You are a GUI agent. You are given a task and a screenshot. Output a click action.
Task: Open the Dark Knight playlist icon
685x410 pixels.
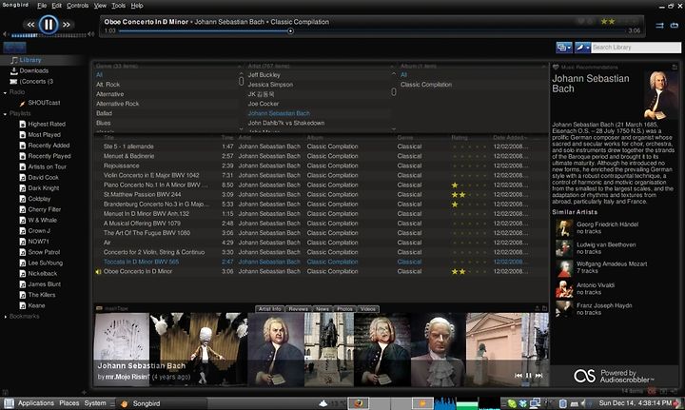pos(22,188)
